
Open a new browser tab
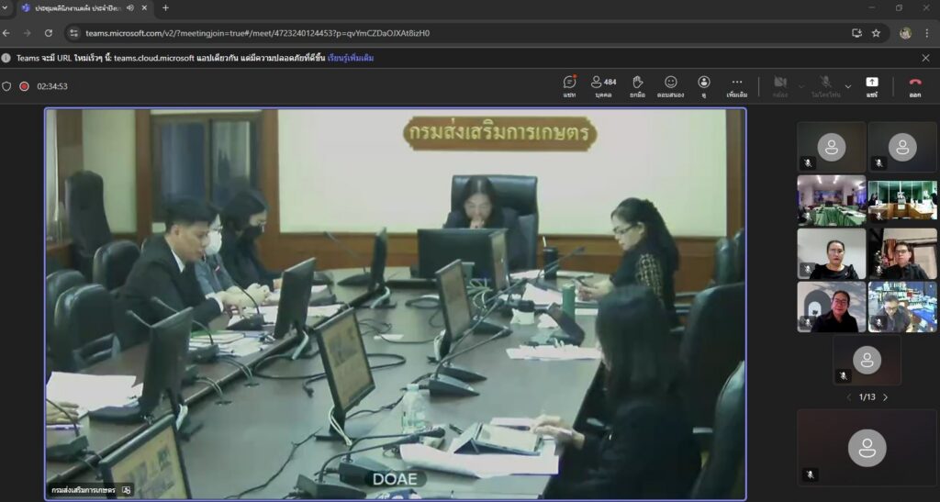165,7
